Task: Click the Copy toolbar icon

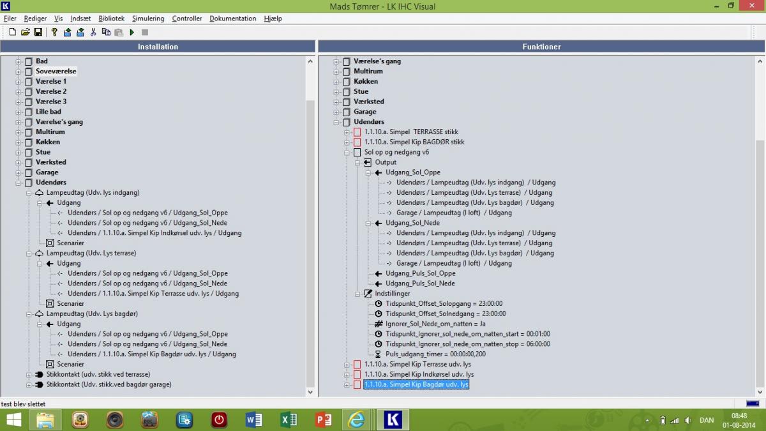Action: tap(106, 32)
